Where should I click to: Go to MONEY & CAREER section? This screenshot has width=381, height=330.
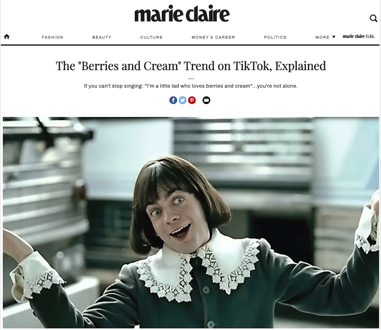[213, 37]
